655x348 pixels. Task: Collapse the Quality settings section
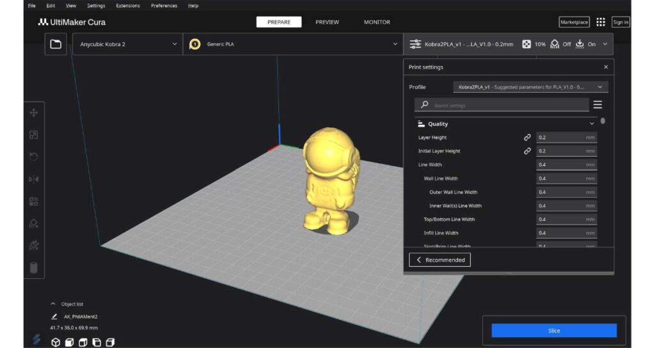592,124
